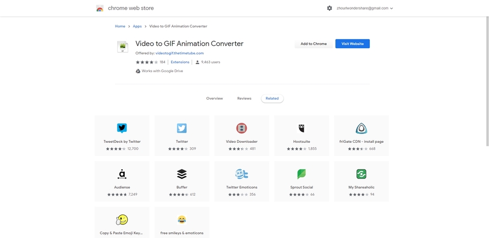The image size is (489, 238).
Task: Click the Extensions category link
Action: [x=180, y=62]
